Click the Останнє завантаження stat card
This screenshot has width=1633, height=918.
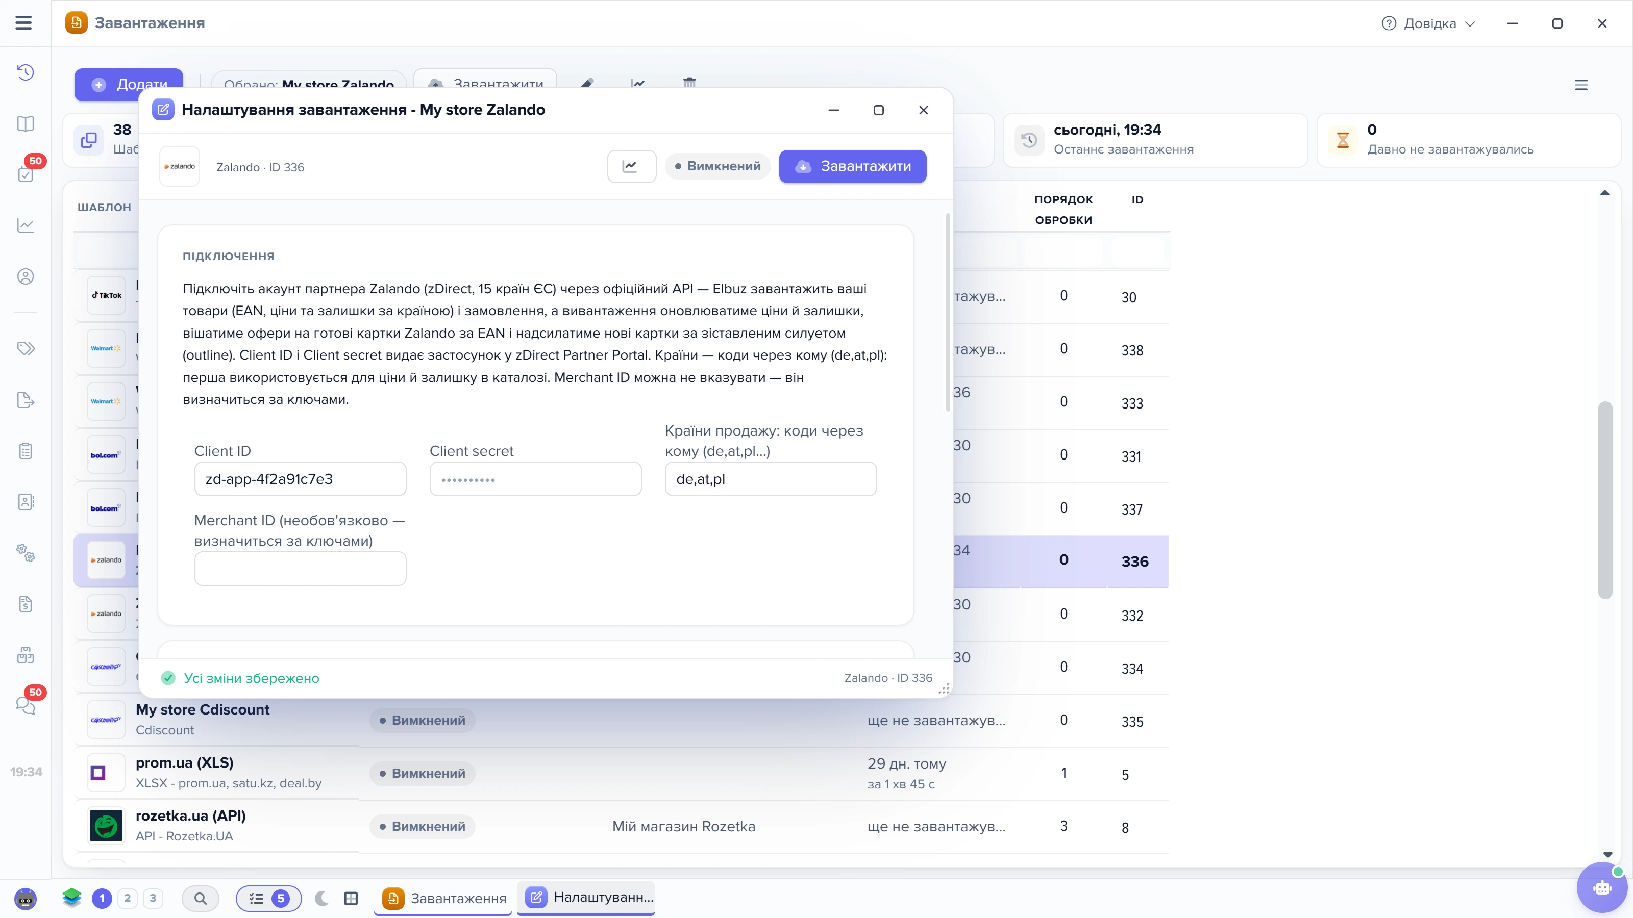(x=1155, y=140)
